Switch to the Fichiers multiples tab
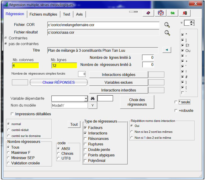The width and height of the screenshot is (205, 180). [x=43, y=14]
